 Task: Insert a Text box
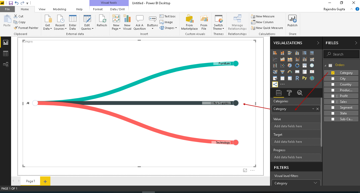coord(168,16)
